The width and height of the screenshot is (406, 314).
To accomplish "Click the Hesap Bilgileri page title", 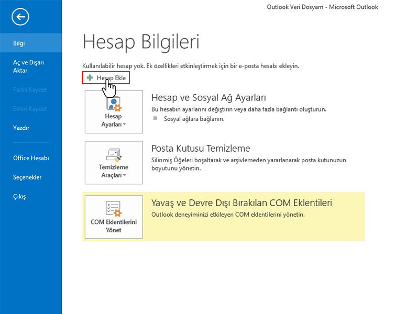I will [141, 41].
